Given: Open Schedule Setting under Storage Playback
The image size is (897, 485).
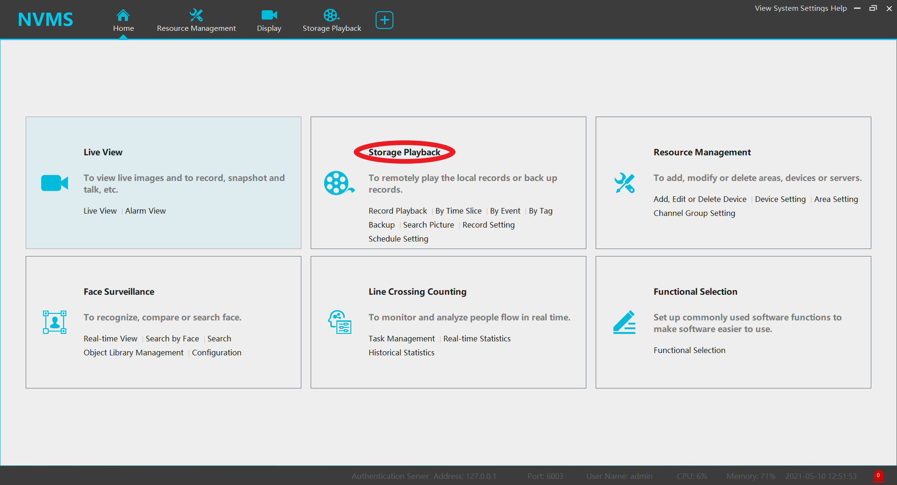Looking at the screenshot, I should tap(398, 239).
